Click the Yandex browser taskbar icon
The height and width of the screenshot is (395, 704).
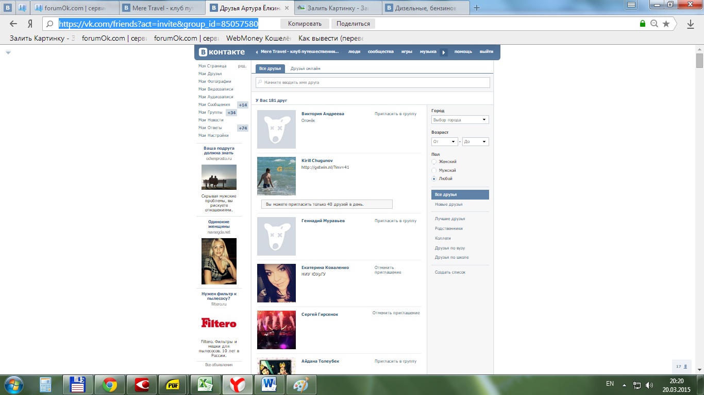(238, 385)
